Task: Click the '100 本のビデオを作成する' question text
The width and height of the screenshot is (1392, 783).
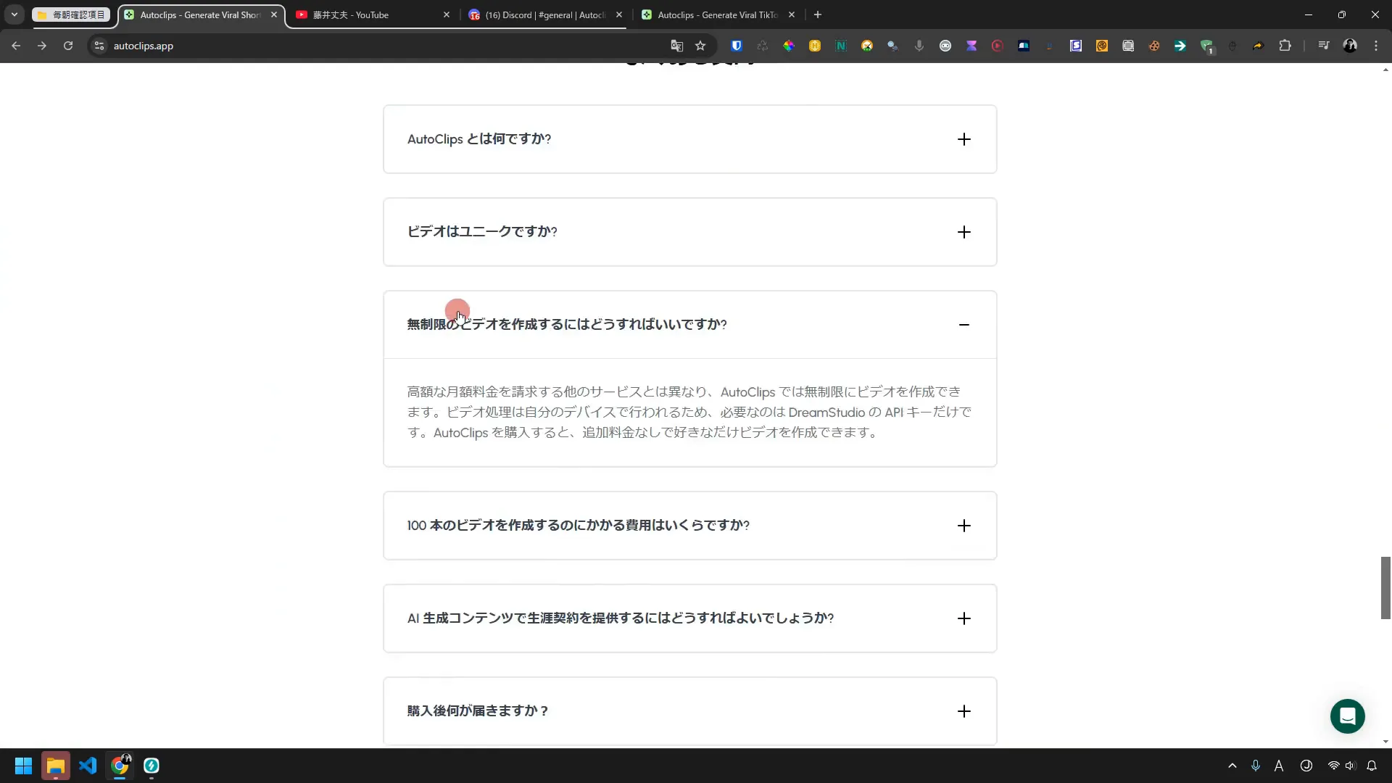Action: (579, 526)
